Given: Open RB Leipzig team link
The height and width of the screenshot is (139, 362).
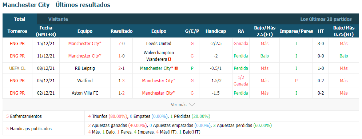Looking at the screenshot, I should (85, 68).
